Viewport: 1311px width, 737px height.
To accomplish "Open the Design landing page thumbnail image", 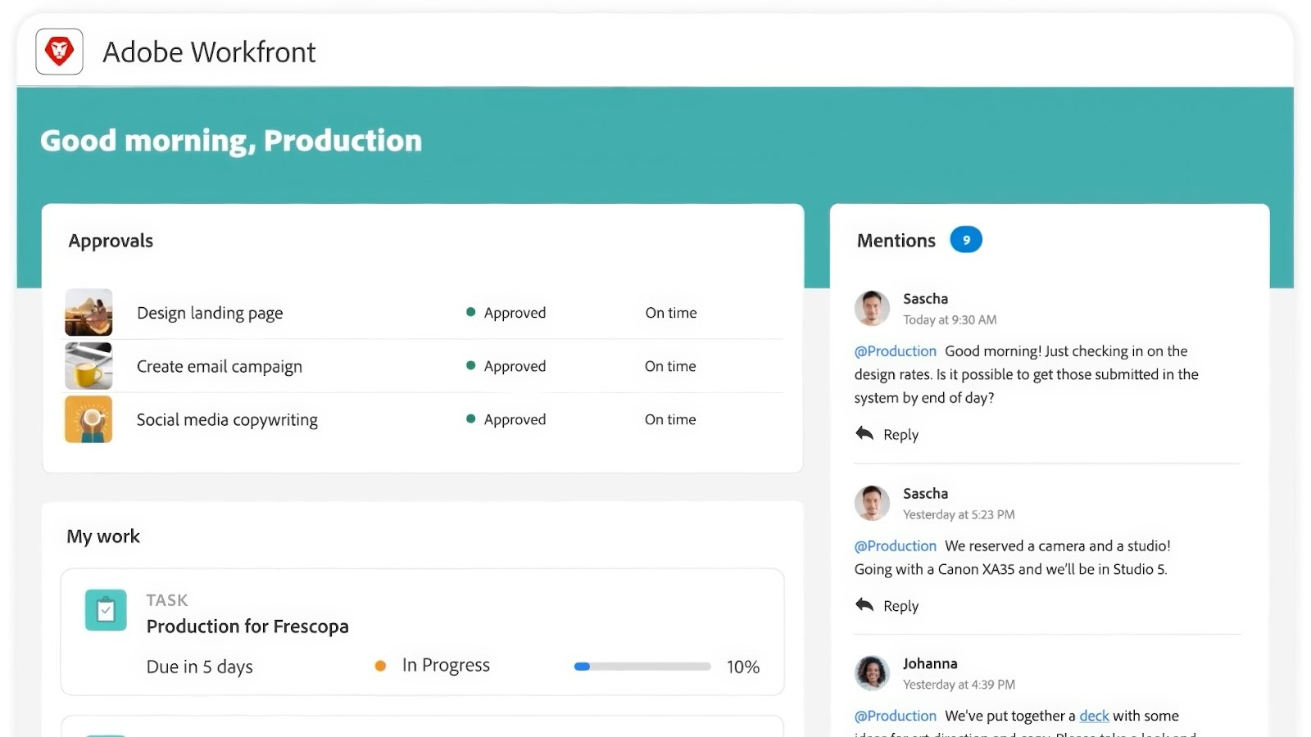I will [88, 312].
